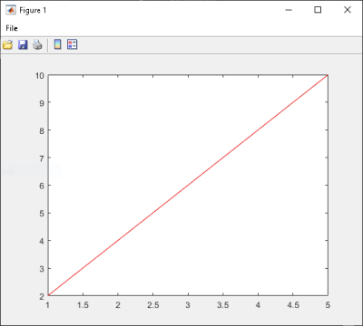Image resolution: width=363 pixels, height=326 pixels.
Task: Print figure using the printer icon
Action: tap(37, 44)
